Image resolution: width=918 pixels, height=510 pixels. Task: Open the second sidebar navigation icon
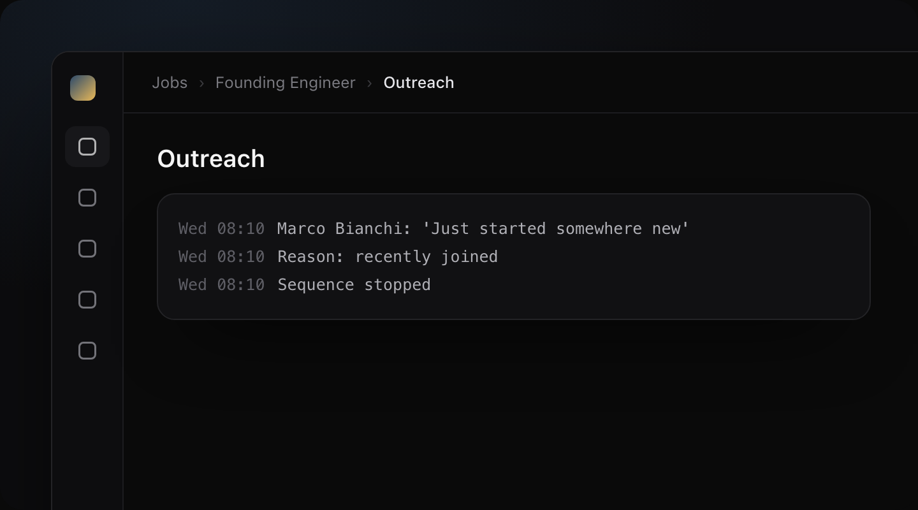[87, 198]
